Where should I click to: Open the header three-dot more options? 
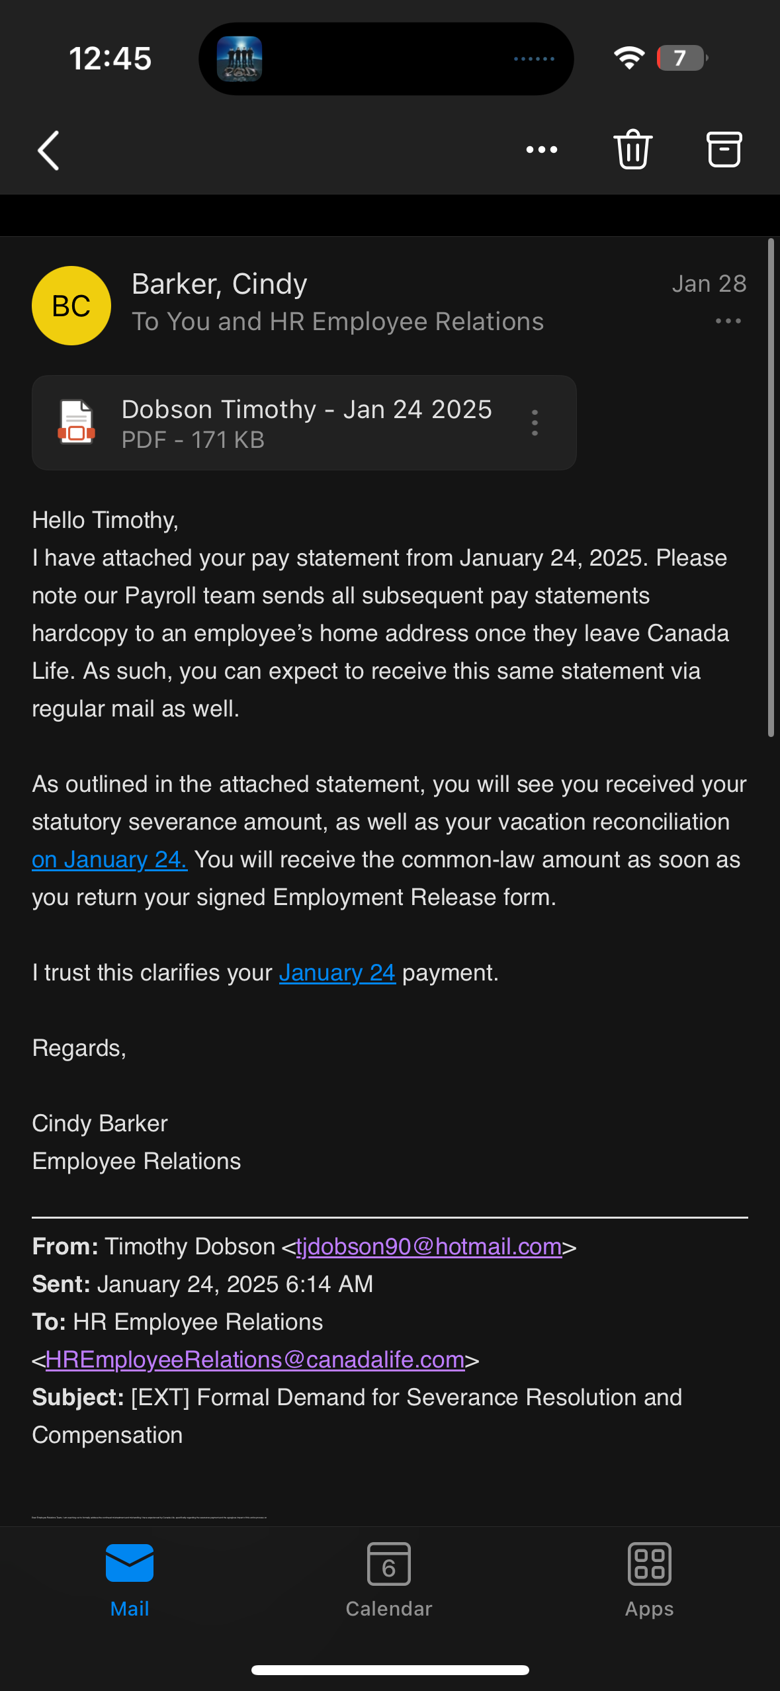coord(541,150)
